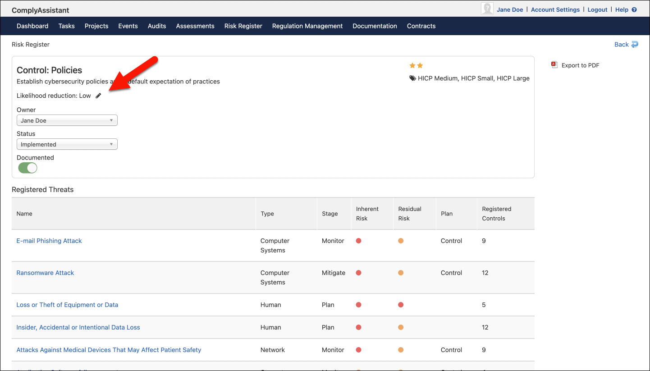The width and height of the screenshot is (650, 371).
Task: Open the Owner dropdown showing Jane Doe
Action: tap(67, 120)
